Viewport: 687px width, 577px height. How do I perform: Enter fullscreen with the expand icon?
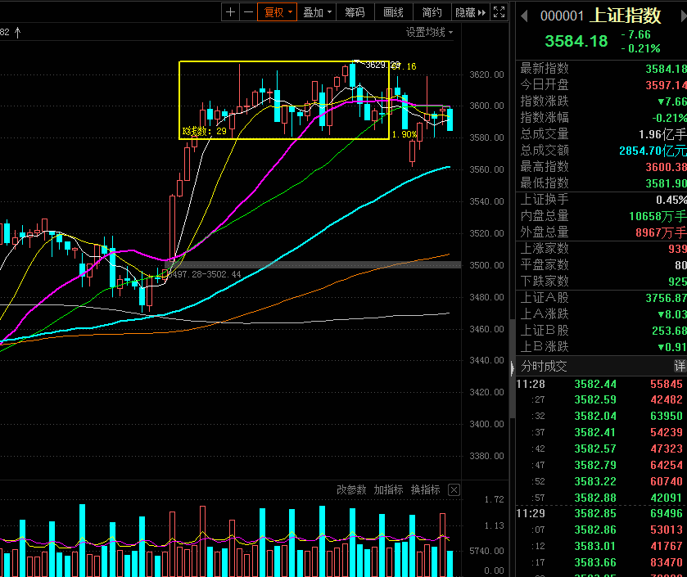pyautogui.click(x=499, y=12)
